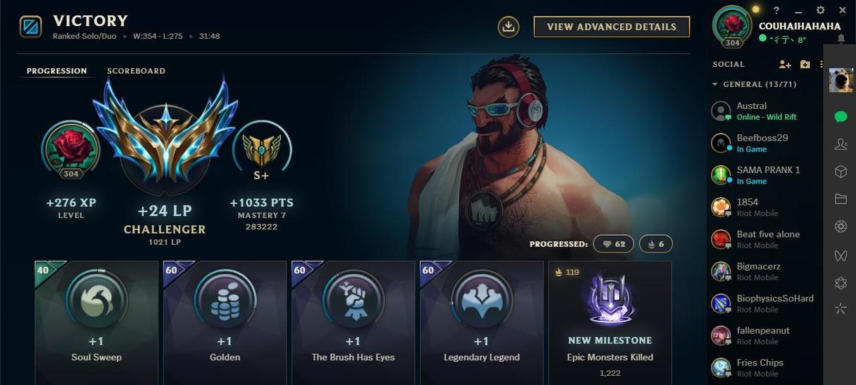
Task: Open the settings gear icon
Action: (x=820, y=11)
